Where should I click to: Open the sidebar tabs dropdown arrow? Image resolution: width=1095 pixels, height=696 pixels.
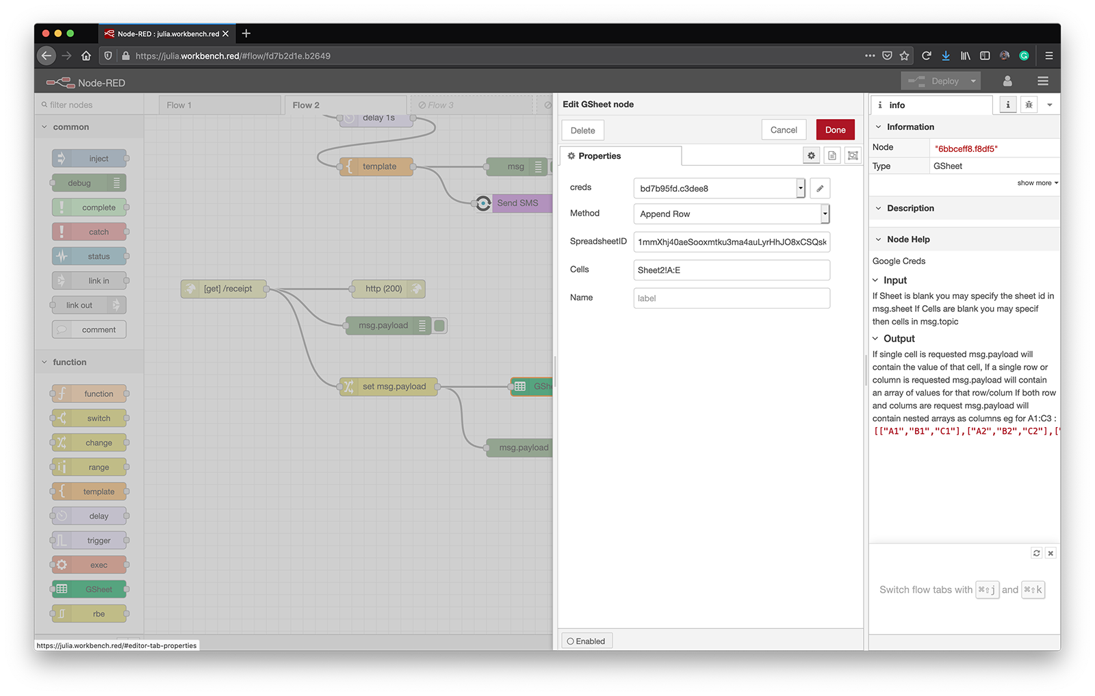pos(1049,105)
